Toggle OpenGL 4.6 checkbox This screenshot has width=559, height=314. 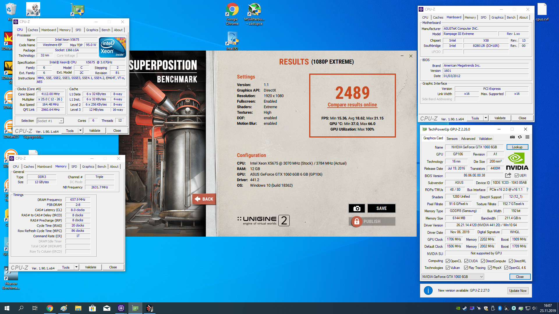click(x=506, y=268)
